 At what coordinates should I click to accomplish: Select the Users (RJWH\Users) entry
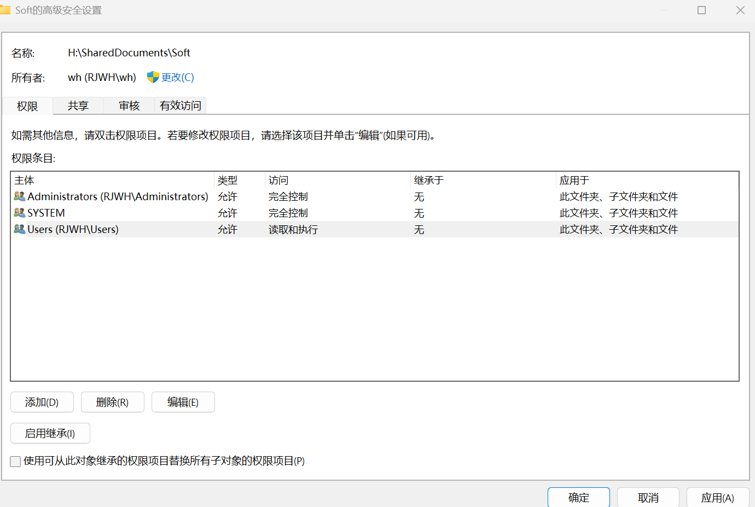[375, 229]
